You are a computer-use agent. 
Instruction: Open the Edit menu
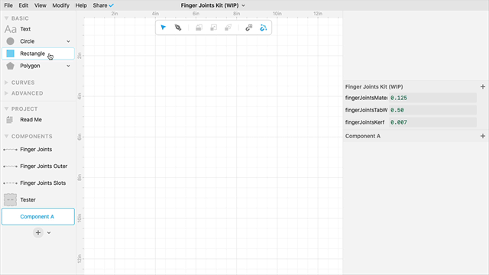pyautogui.click(x=24, y=5)
